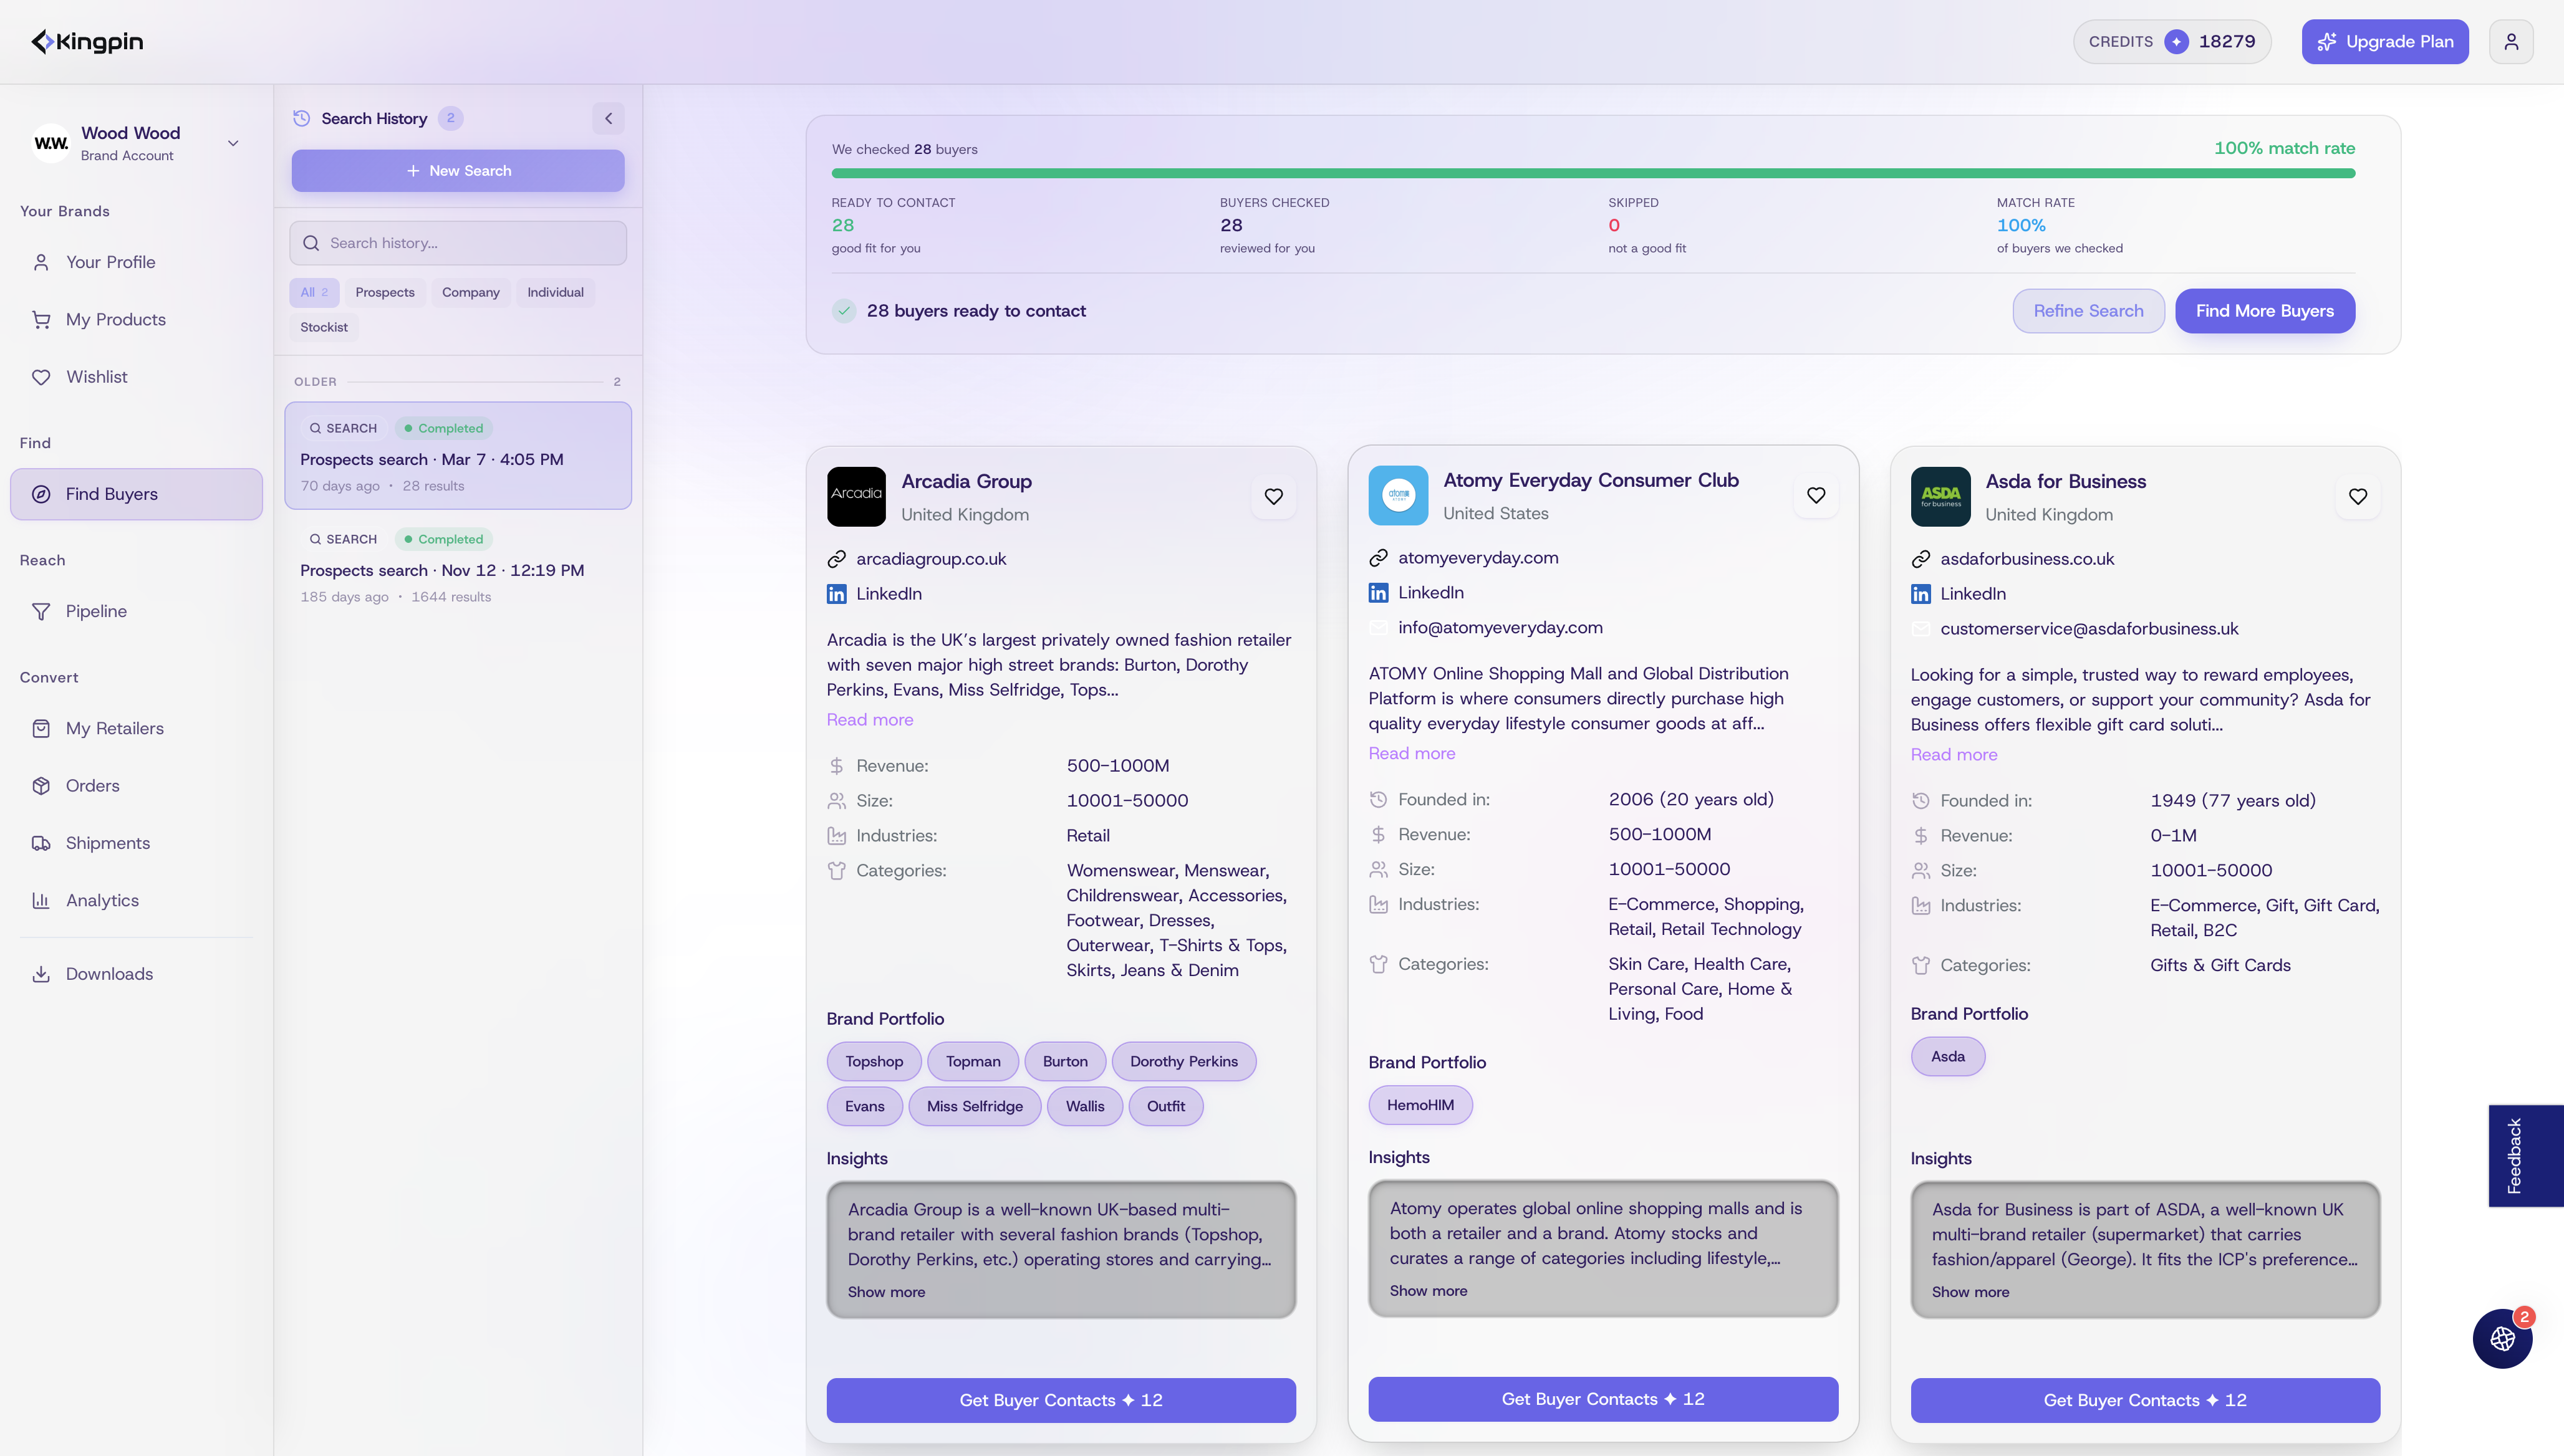
Task: Navigate to My Retailers
Action: pos(136,728)
